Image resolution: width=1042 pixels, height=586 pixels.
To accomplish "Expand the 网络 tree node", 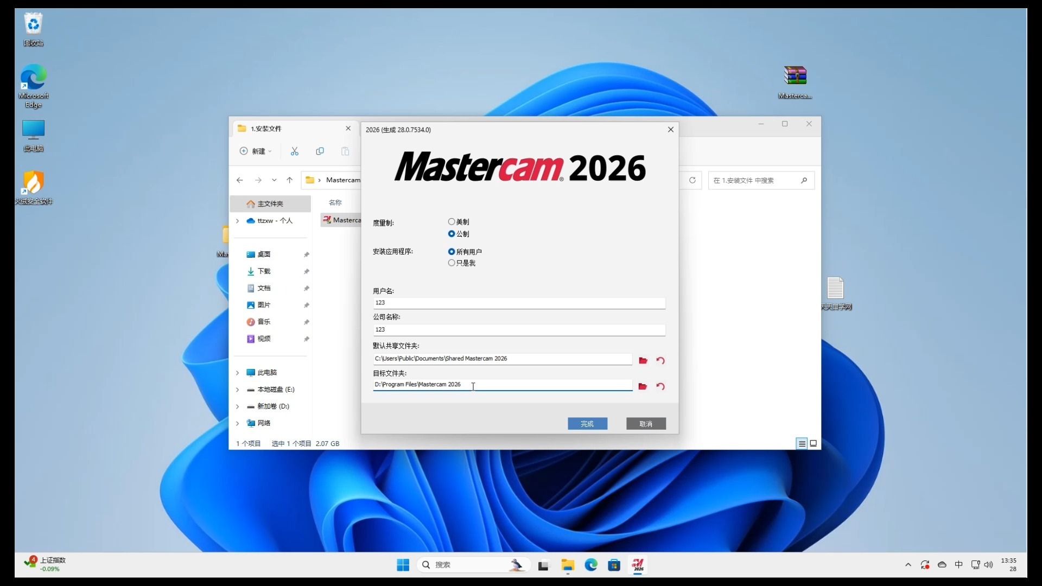I will [238, 423].
